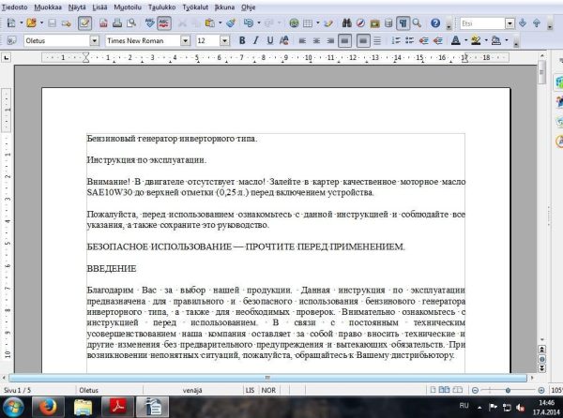
Task: Open the Lisää menu
Action: pyautogui.click(x=99, y=7)
